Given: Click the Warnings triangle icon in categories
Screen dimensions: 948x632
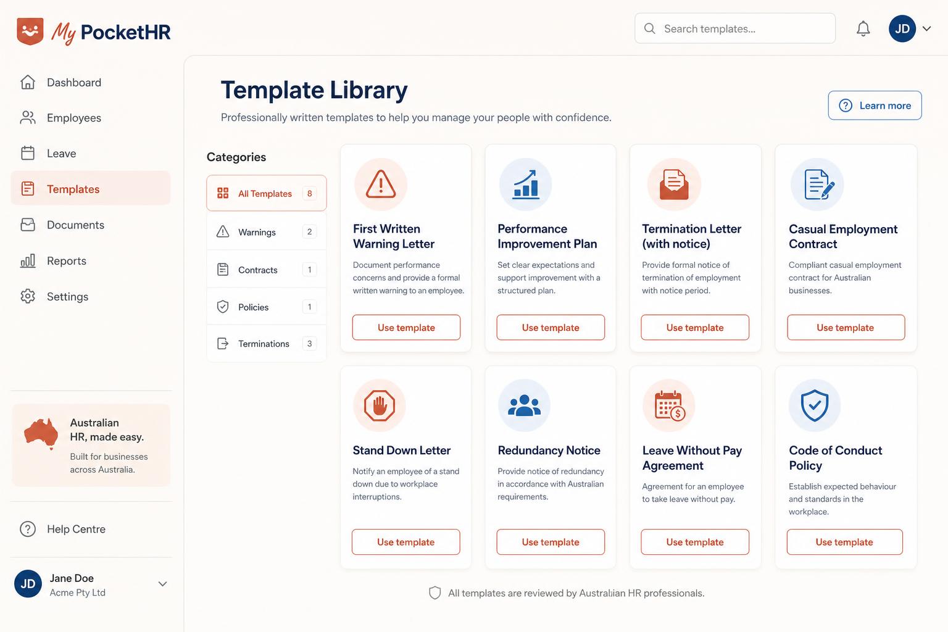Looking at the screenshot, I should point(223,231).
